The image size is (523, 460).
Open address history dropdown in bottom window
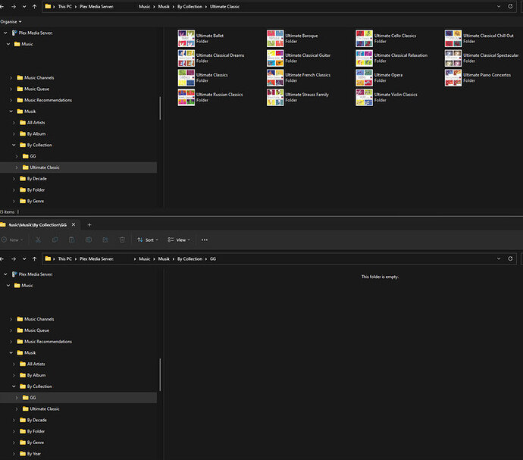pyautogui.click(x=499, y=259)
